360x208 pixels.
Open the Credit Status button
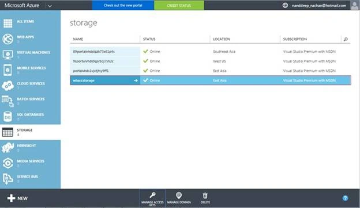click(179, 5)
